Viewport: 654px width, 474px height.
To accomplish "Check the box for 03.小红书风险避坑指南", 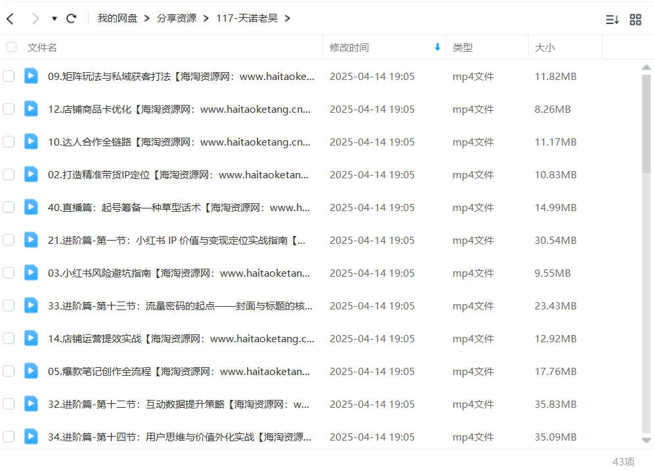I will [x=9, y=273].
